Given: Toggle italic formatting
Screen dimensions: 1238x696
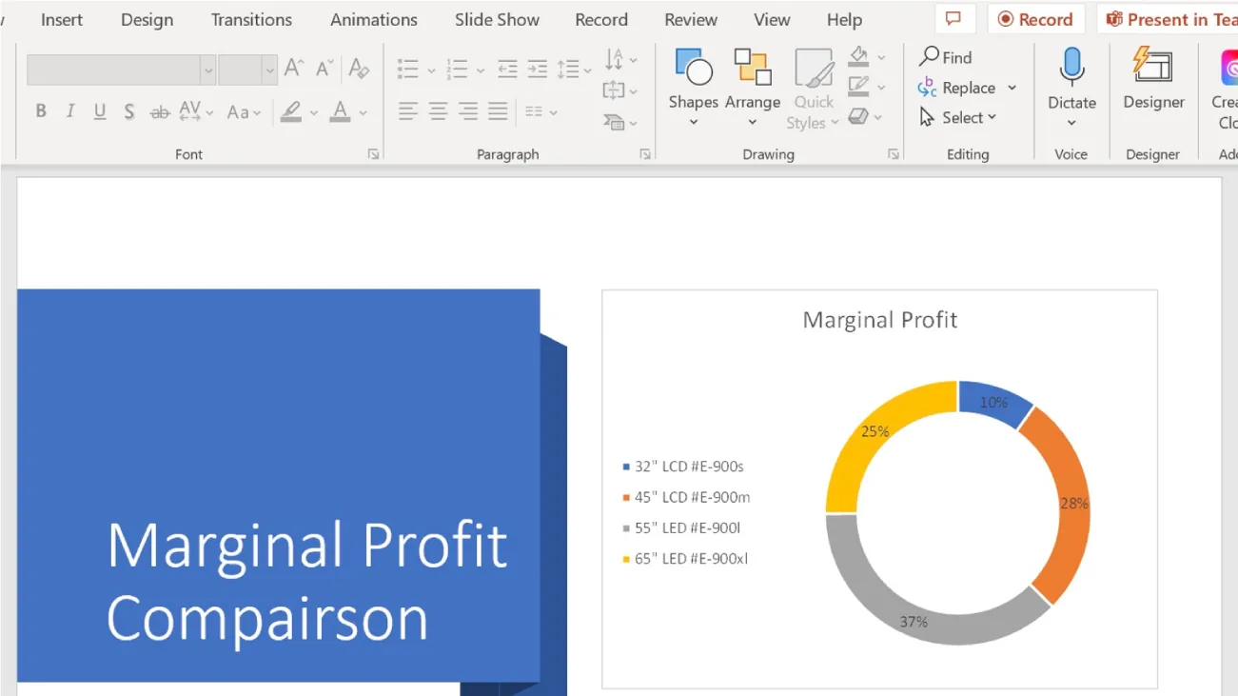Looking at the screenshot, I should [x=69, y=110].
